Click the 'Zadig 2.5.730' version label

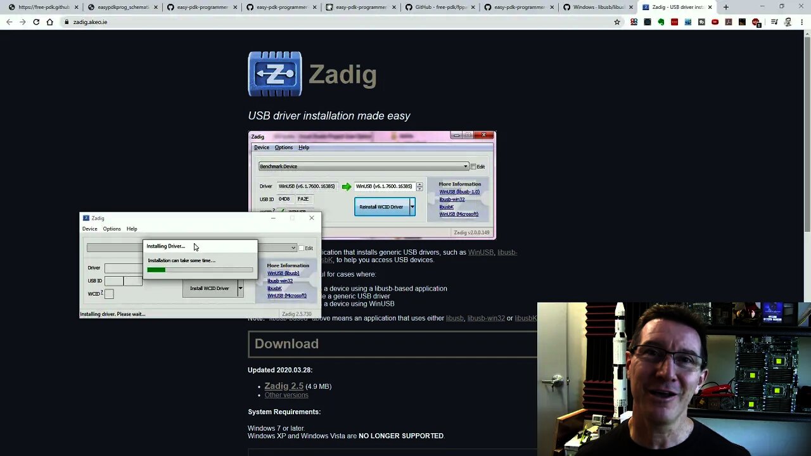(297, 314)
